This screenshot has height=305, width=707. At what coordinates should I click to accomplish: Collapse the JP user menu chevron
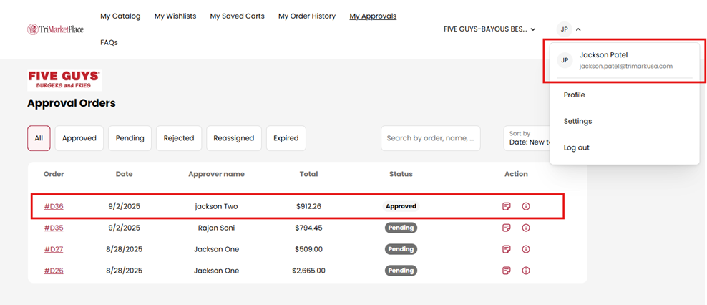pos(578,29)
